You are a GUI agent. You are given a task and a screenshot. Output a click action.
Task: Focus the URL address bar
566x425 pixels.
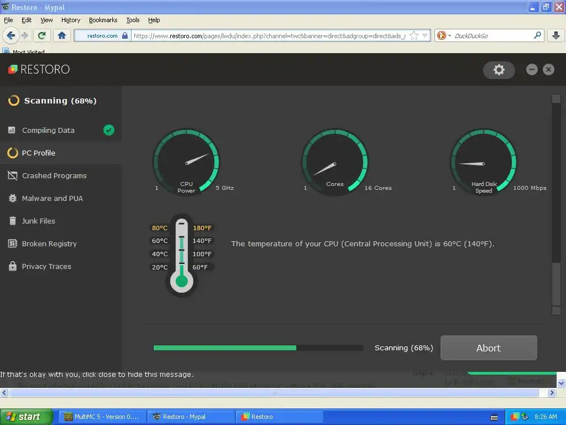click(x=269, y=36)
